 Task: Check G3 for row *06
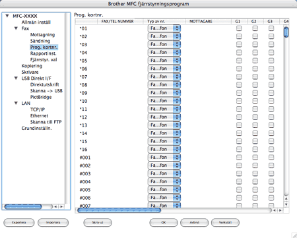[x=271, y=69]
